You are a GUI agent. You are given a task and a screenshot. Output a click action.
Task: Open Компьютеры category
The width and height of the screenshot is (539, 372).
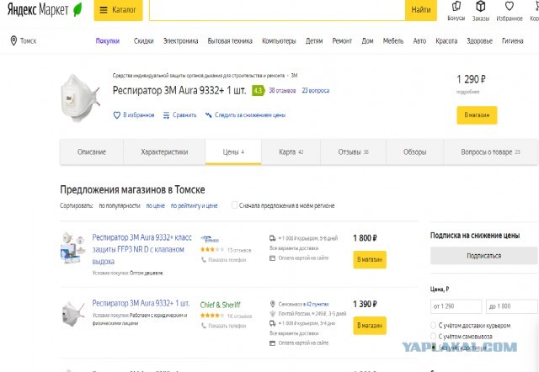click(x=279, y=41)
